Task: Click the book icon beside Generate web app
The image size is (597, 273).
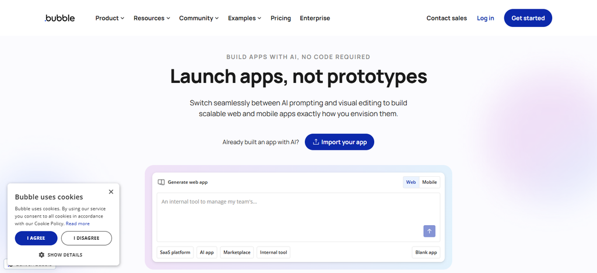Action: point(161,182)
